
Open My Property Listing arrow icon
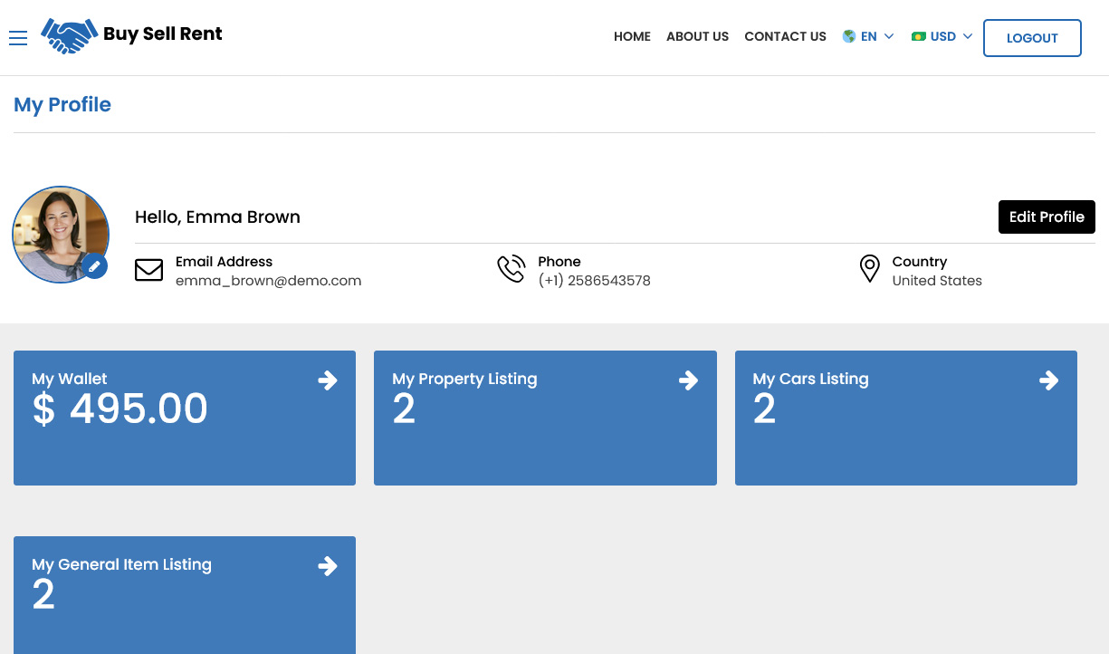pos(688,380)
